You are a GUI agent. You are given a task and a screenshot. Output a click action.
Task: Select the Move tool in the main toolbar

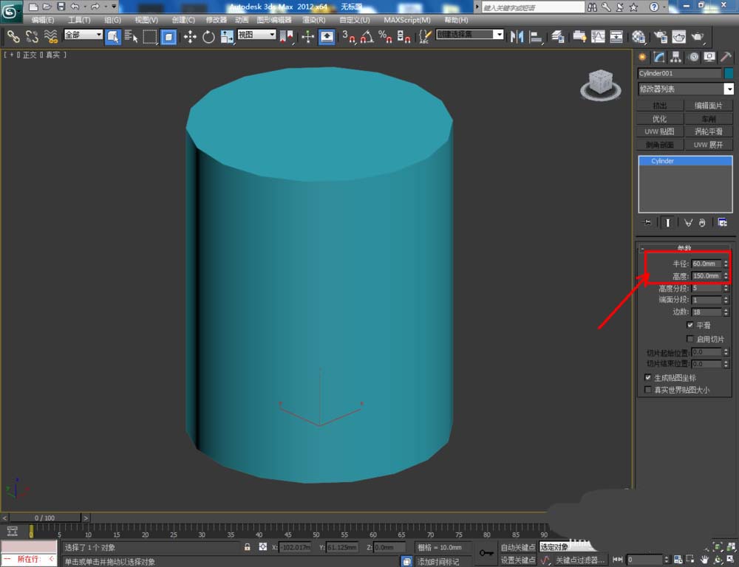[190, 36]
